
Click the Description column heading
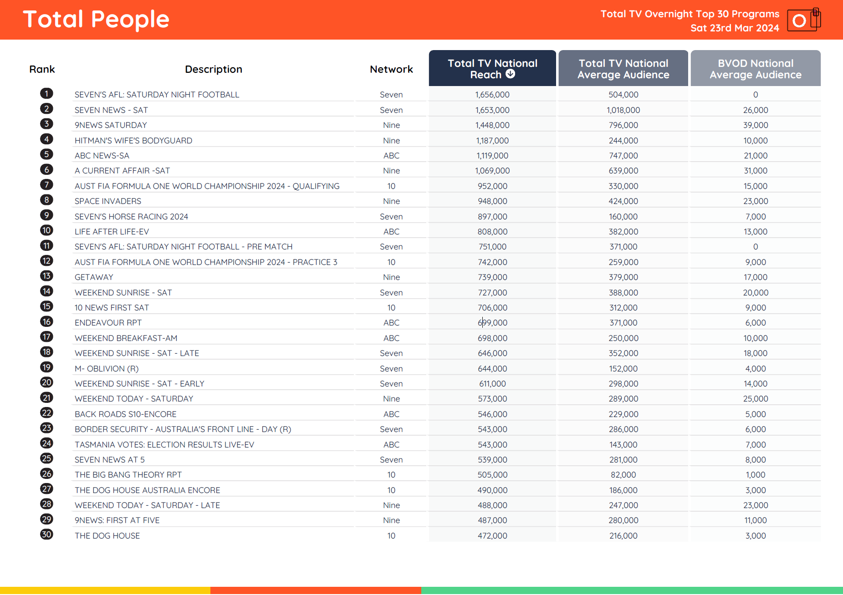(214, 69)
